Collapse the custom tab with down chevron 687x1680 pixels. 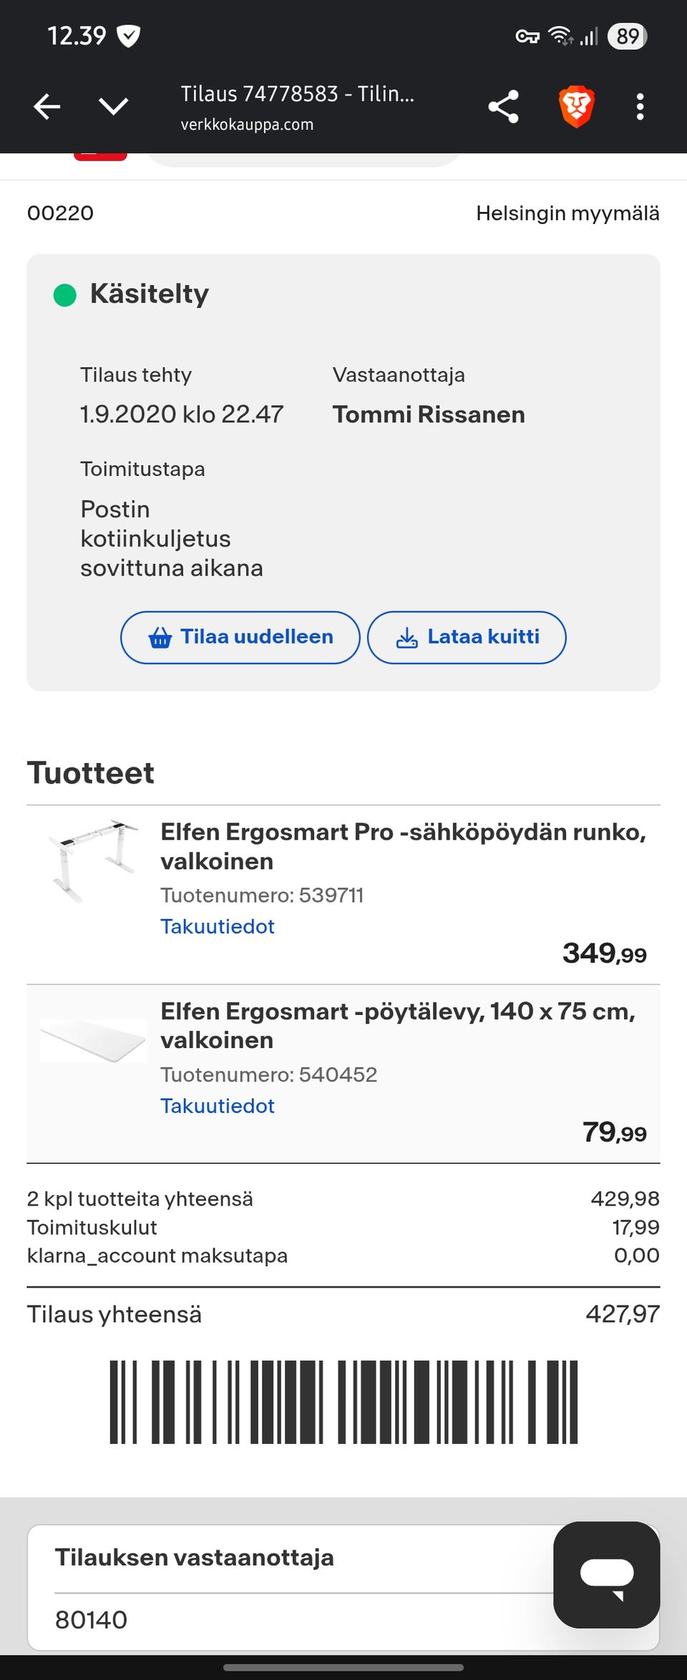(x=113, y=107)
